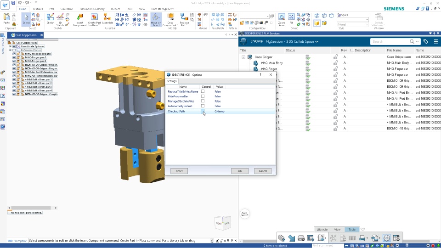Screen dimensions: 441x248
Task: Enable the ManageObsoleteFiles checkbox
Action: pyautogui.click(x=203, y=101)
